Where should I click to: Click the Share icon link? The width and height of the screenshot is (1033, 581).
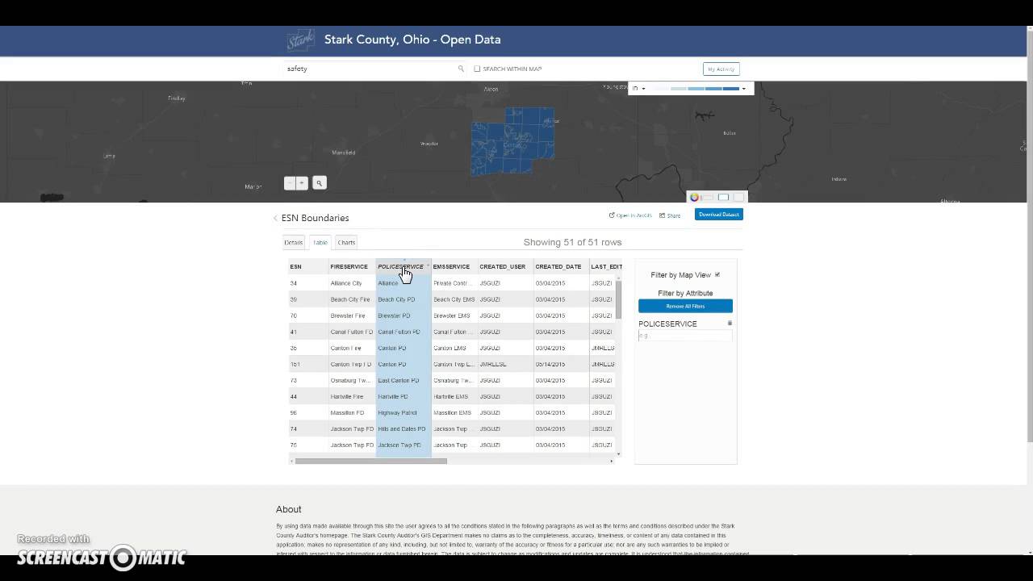[670, 215]
